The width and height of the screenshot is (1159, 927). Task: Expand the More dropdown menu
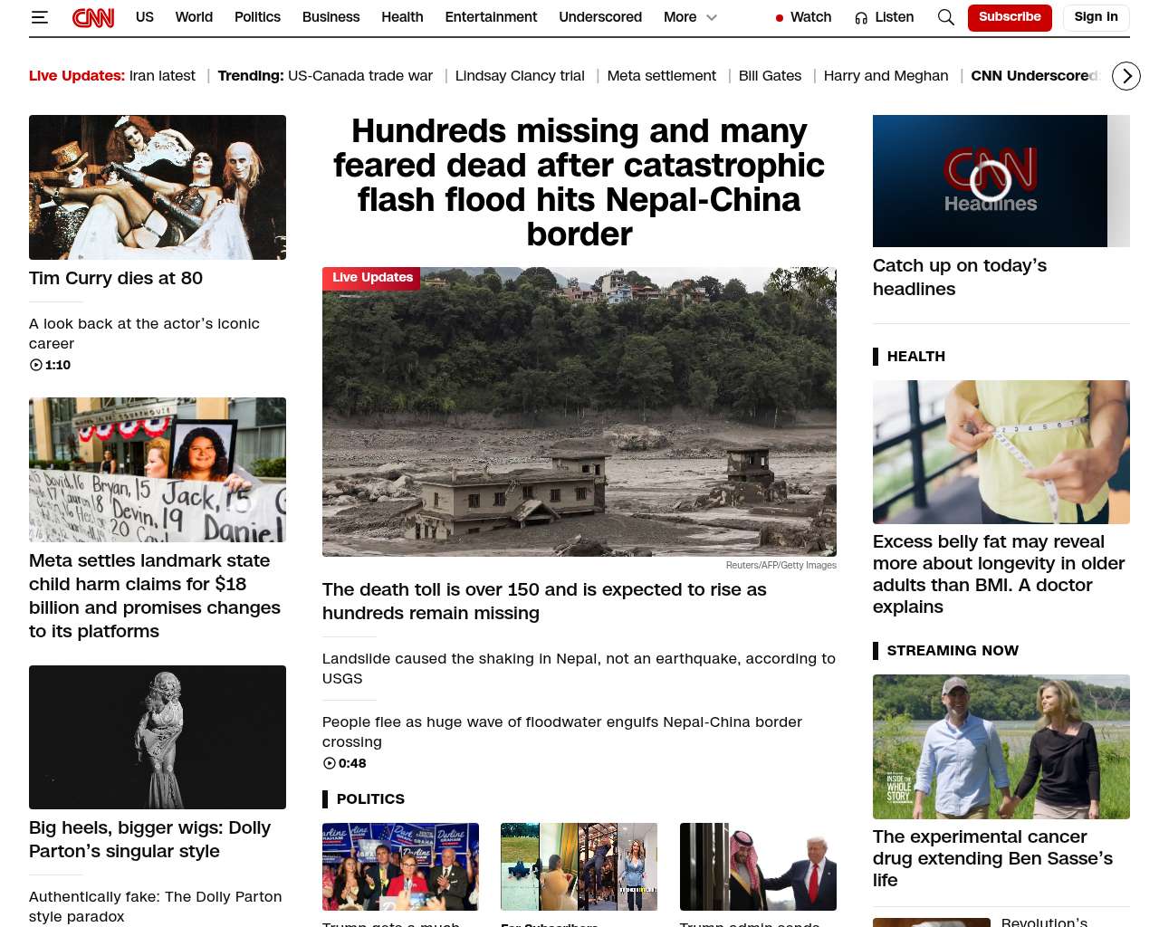coord(690,17)
